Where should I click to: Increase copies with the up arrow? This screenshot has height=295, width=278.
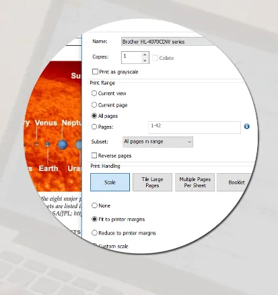[x=145, y=55]
